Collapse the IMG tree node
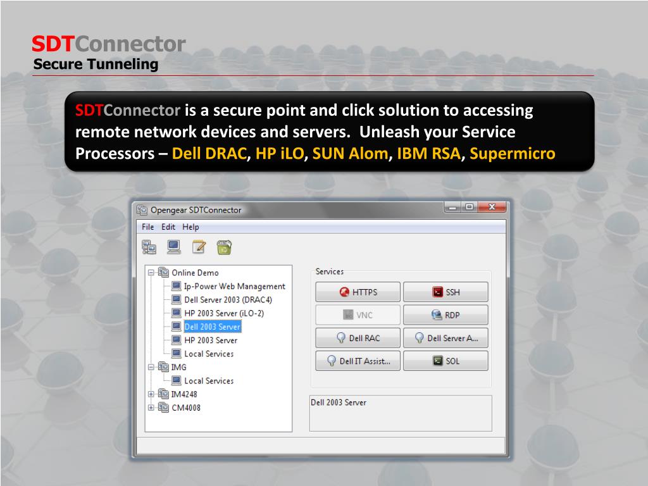 tap(151, 367)
